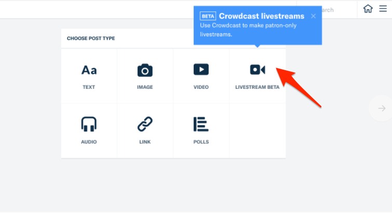
Task: Choose the Image camera icon
Action: [x=145, y=70]
